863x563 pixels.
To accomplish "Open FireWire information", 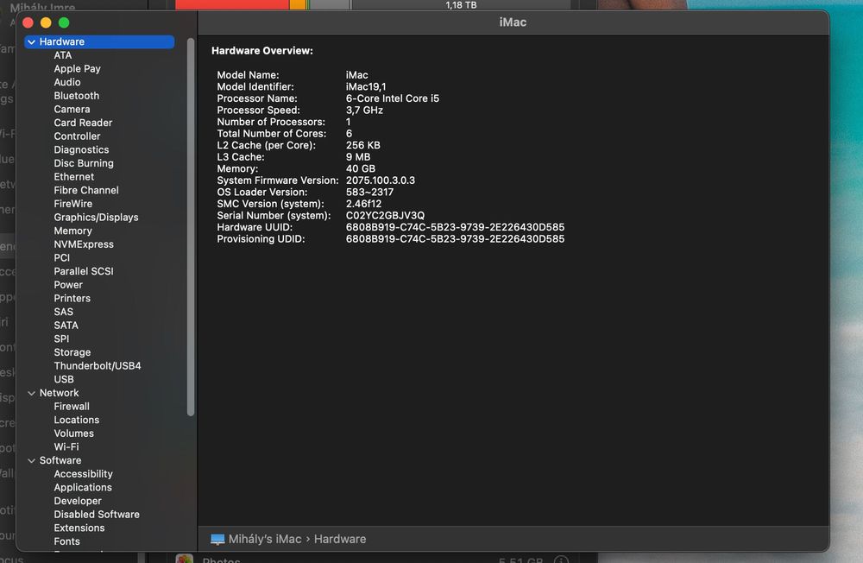I will point(73,204).
